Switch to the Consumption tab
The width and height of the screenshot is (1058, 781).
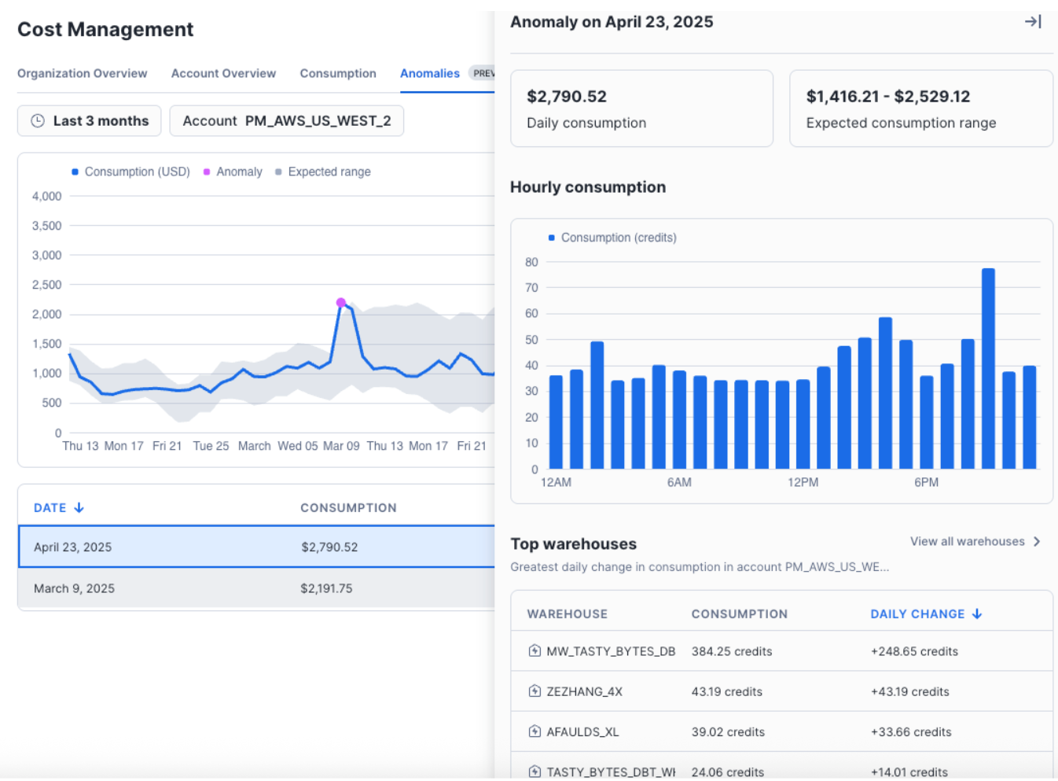tap(337, 73)
